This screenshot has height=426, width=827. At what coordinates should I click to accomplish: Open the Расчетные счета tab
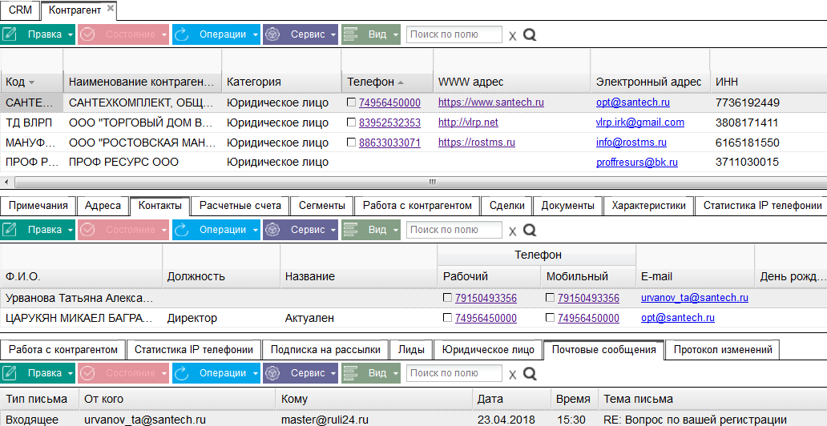pyautogui.click(x=240, y=206)
